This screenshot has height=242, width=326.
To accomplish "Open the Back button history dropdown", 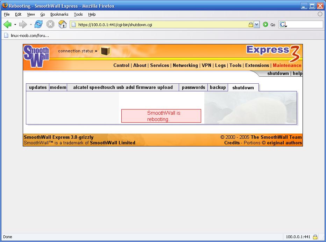I will pyautogui.click(x=15, y=24).
